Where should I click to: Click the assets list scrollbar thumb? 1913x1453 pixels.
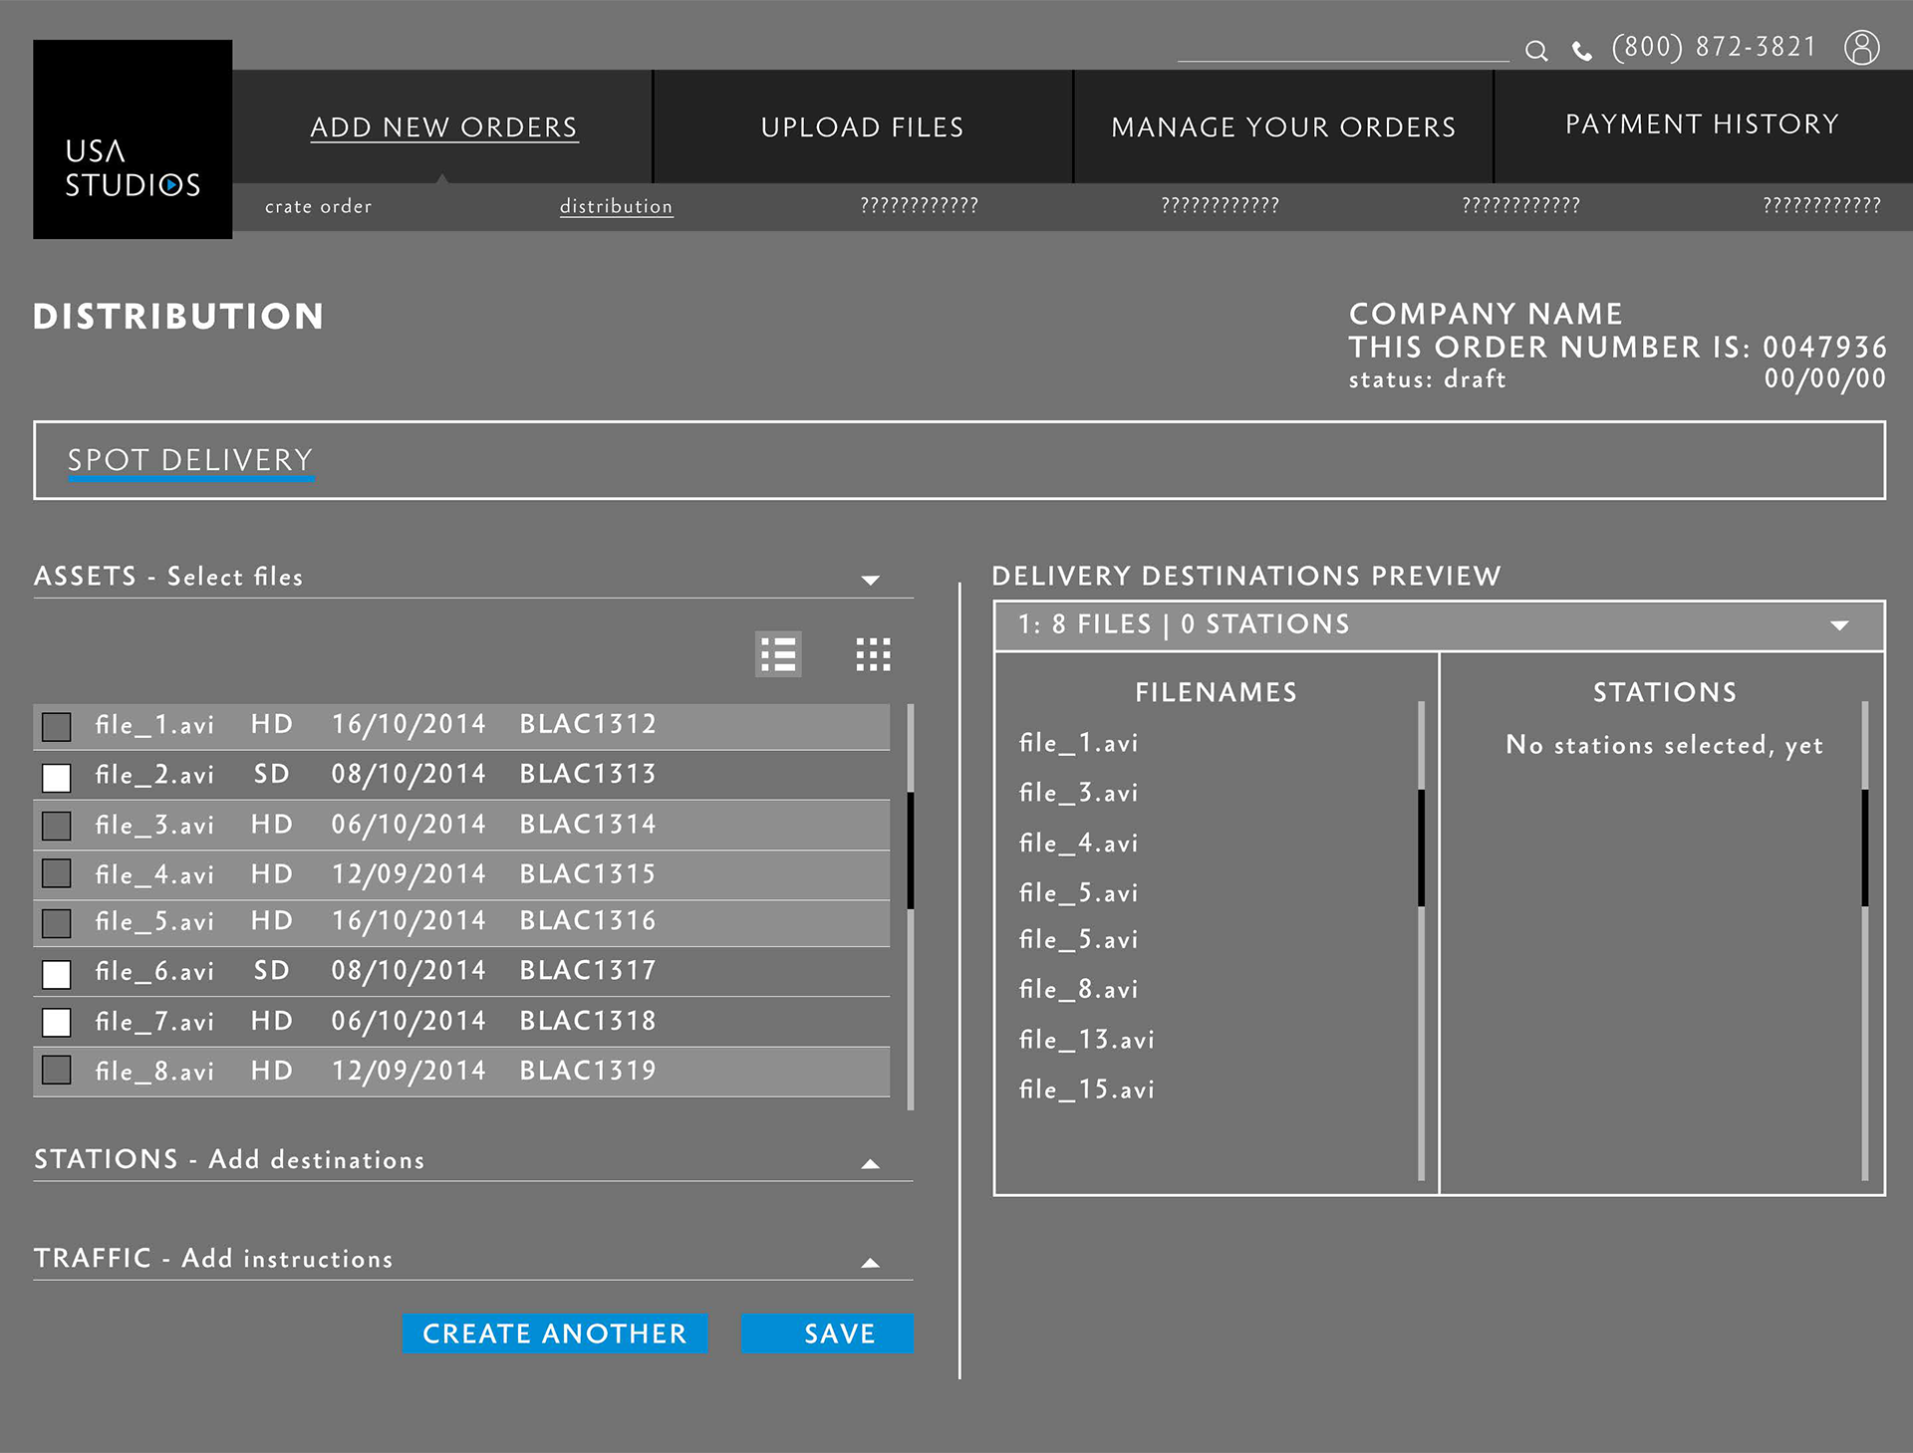click(x=910, y=849)
